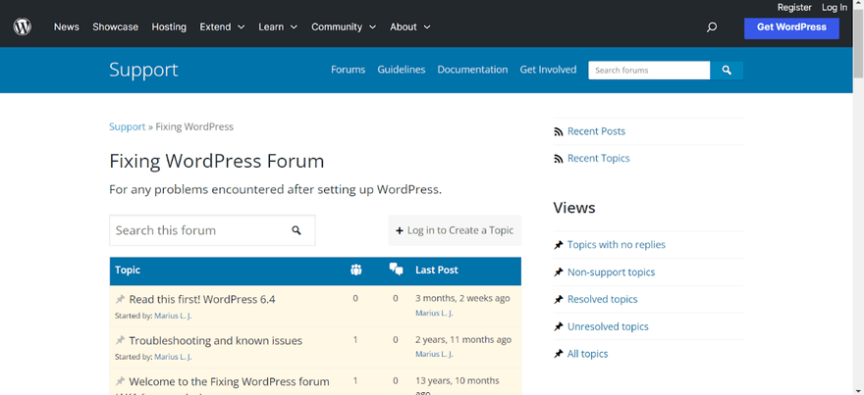
Task: Click the Last Post column header
Action: [436, 271]
